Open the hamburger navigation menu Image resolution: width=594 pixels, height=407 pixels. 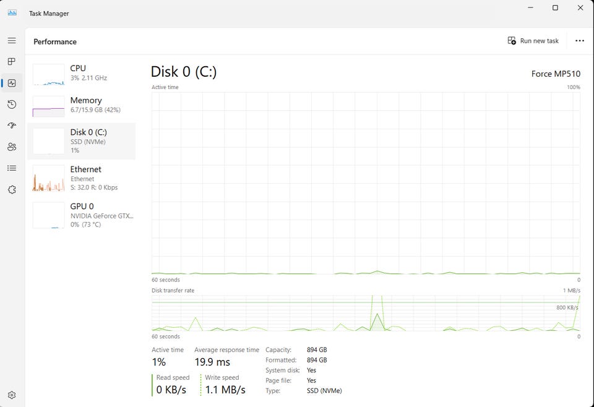(12, 40)
